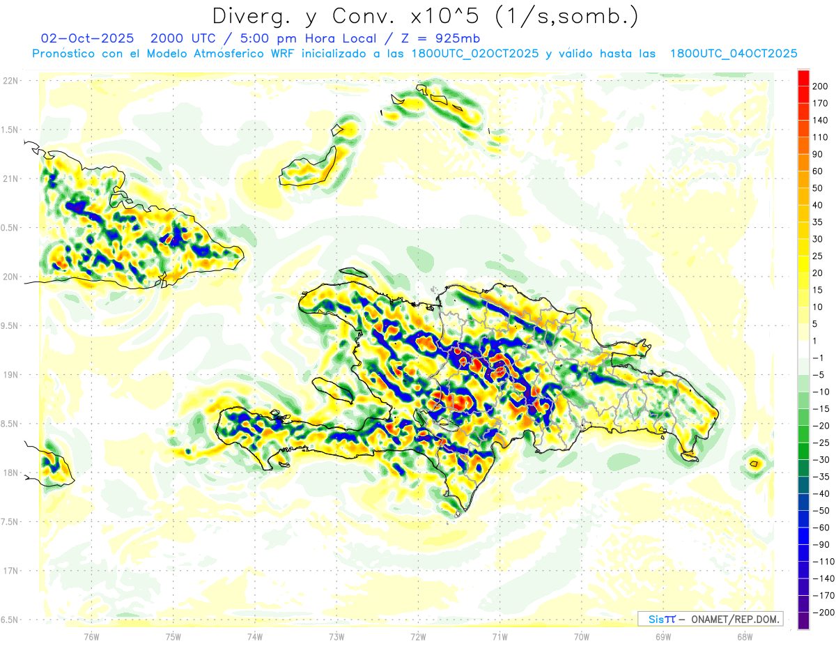Click the colorbar label '-40'
This screenshot has height=646, width=836.
(x=821, y=493)
